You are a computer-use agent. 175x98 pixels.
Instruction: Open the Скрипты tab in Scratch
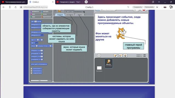point(60,15)
